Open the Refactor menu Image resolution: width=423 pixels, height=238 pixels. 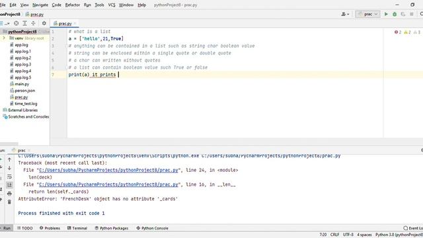click(x=72, y=5)
